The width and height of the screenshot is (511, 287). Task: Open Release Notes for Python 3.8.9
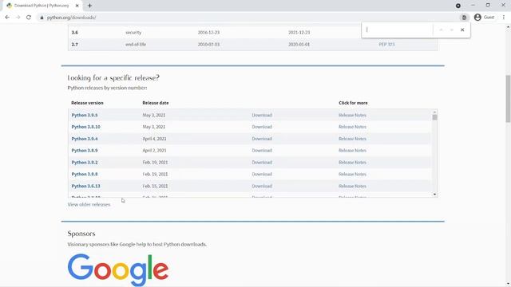click(x=352, y=151)
